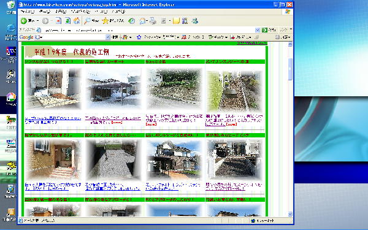
Task: Expand the address bar dropdown arrow
Action: coord(258,30)
